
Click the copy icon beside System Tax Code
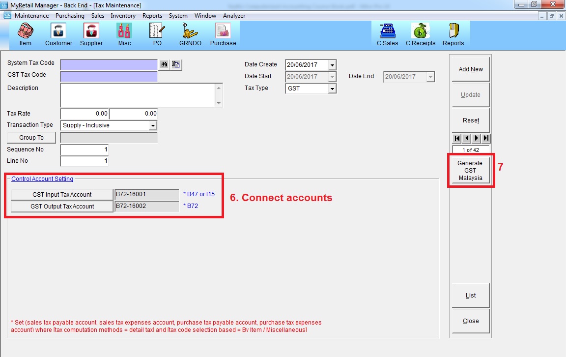176,64
